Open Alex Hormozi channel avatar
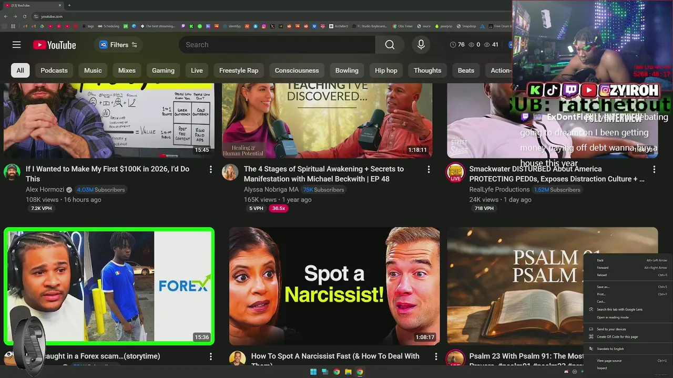673x378 pixels. (12, 172)
